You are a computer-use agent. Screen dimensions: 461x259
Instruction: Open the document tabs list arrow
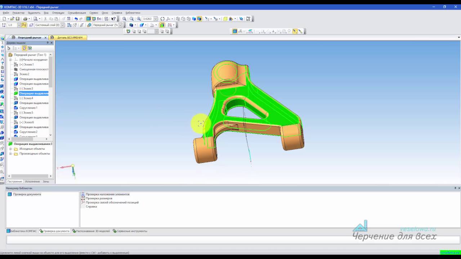click(x=459, y=37)
